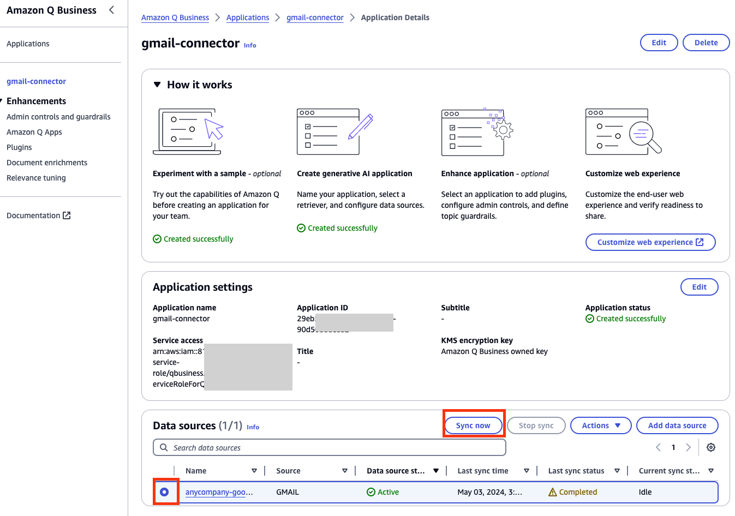Focus the Search data sources field

point(330,448)
